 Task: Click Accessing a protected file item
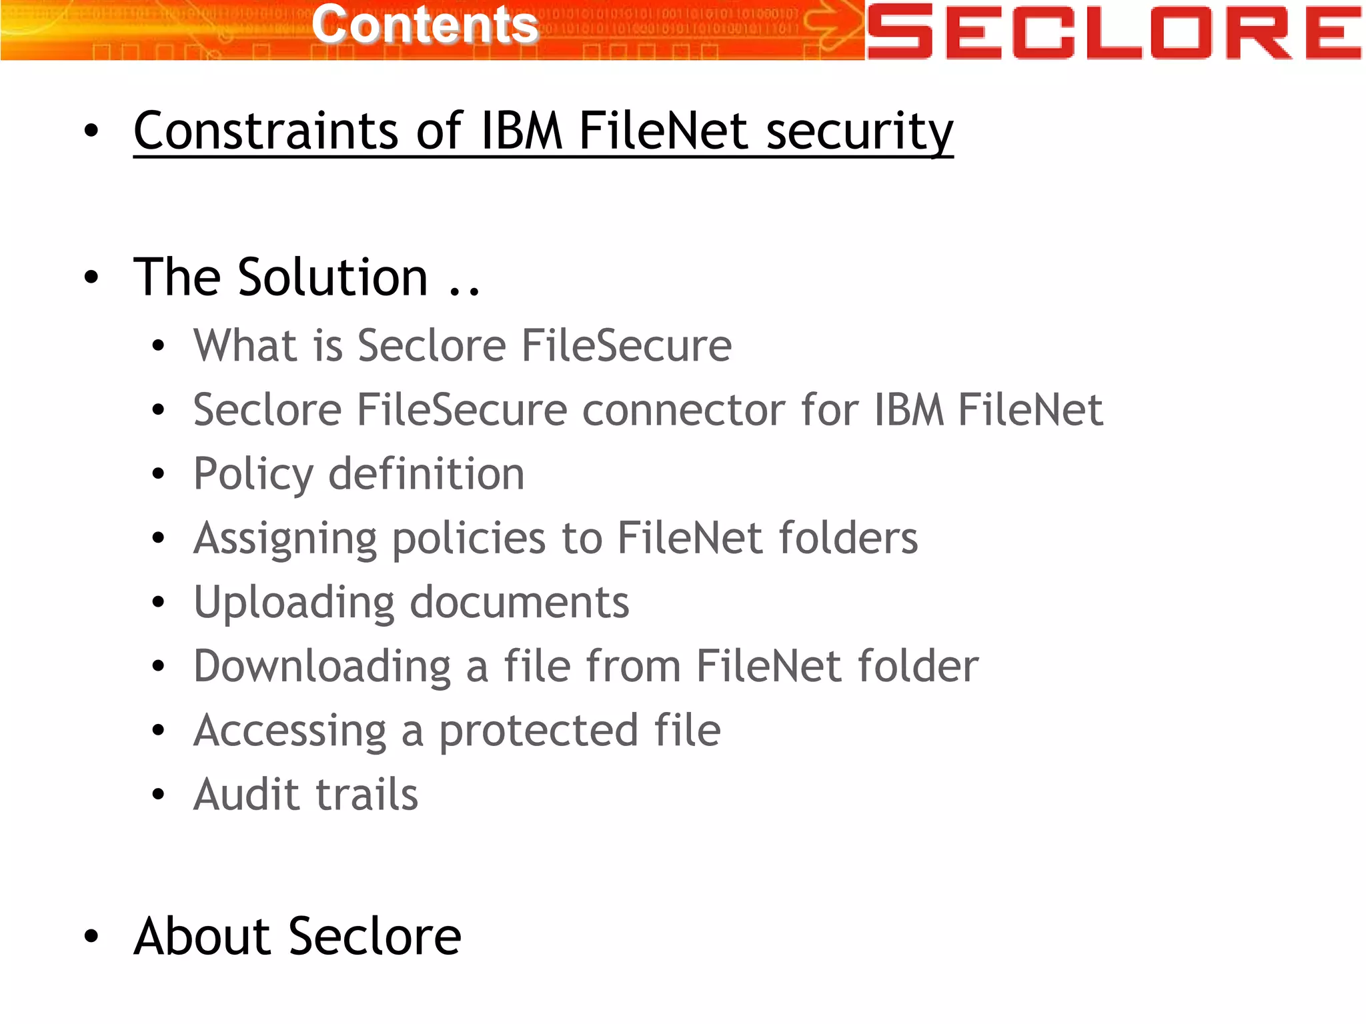[457, 731]
